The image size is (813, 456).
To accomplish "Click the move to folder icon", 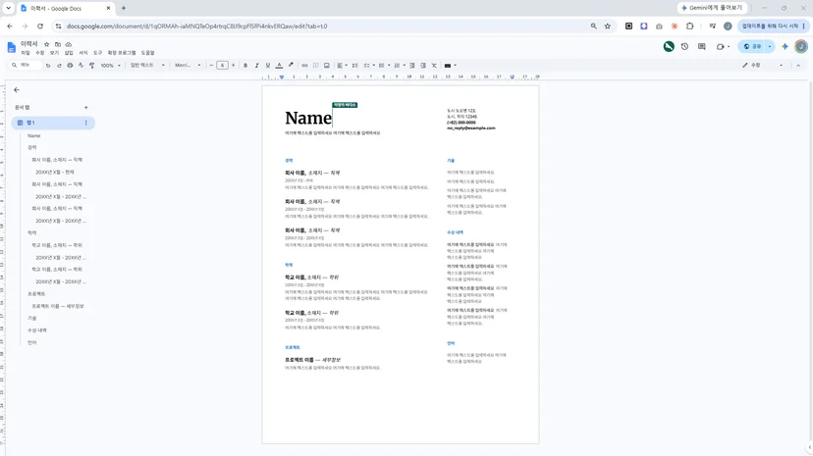I will coord(58,44).
